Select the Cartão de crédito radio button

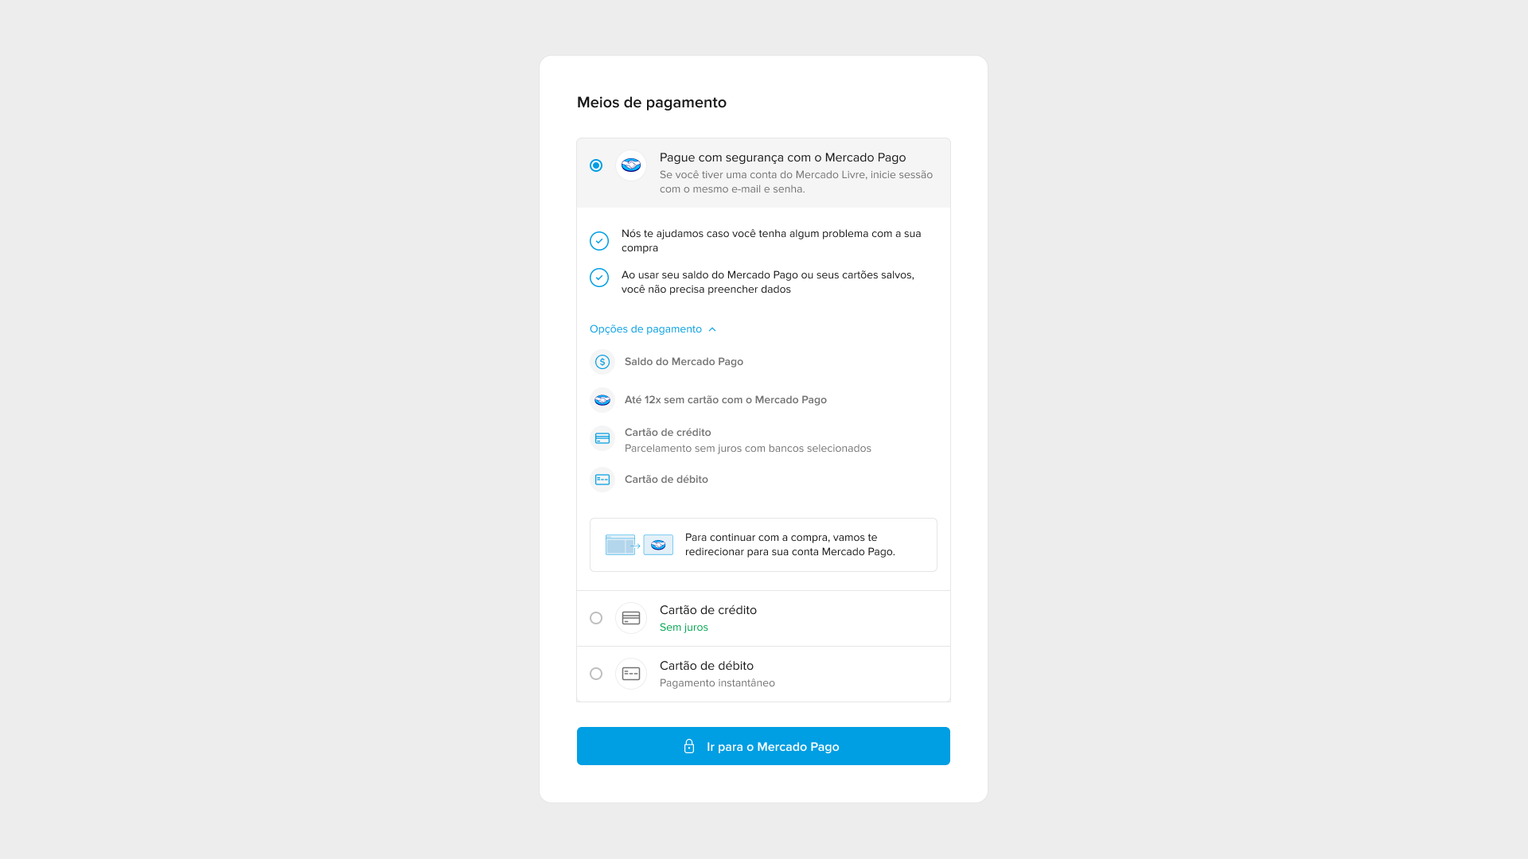pos(596,618)
